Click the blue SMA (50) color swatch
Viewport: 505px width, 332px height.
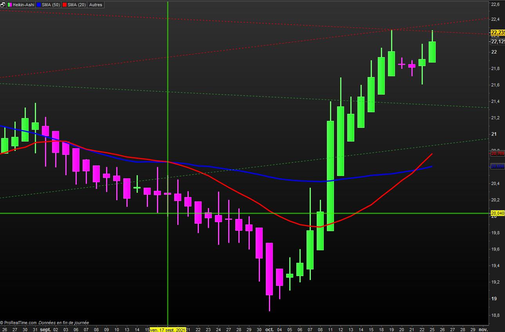pos(38,5)
